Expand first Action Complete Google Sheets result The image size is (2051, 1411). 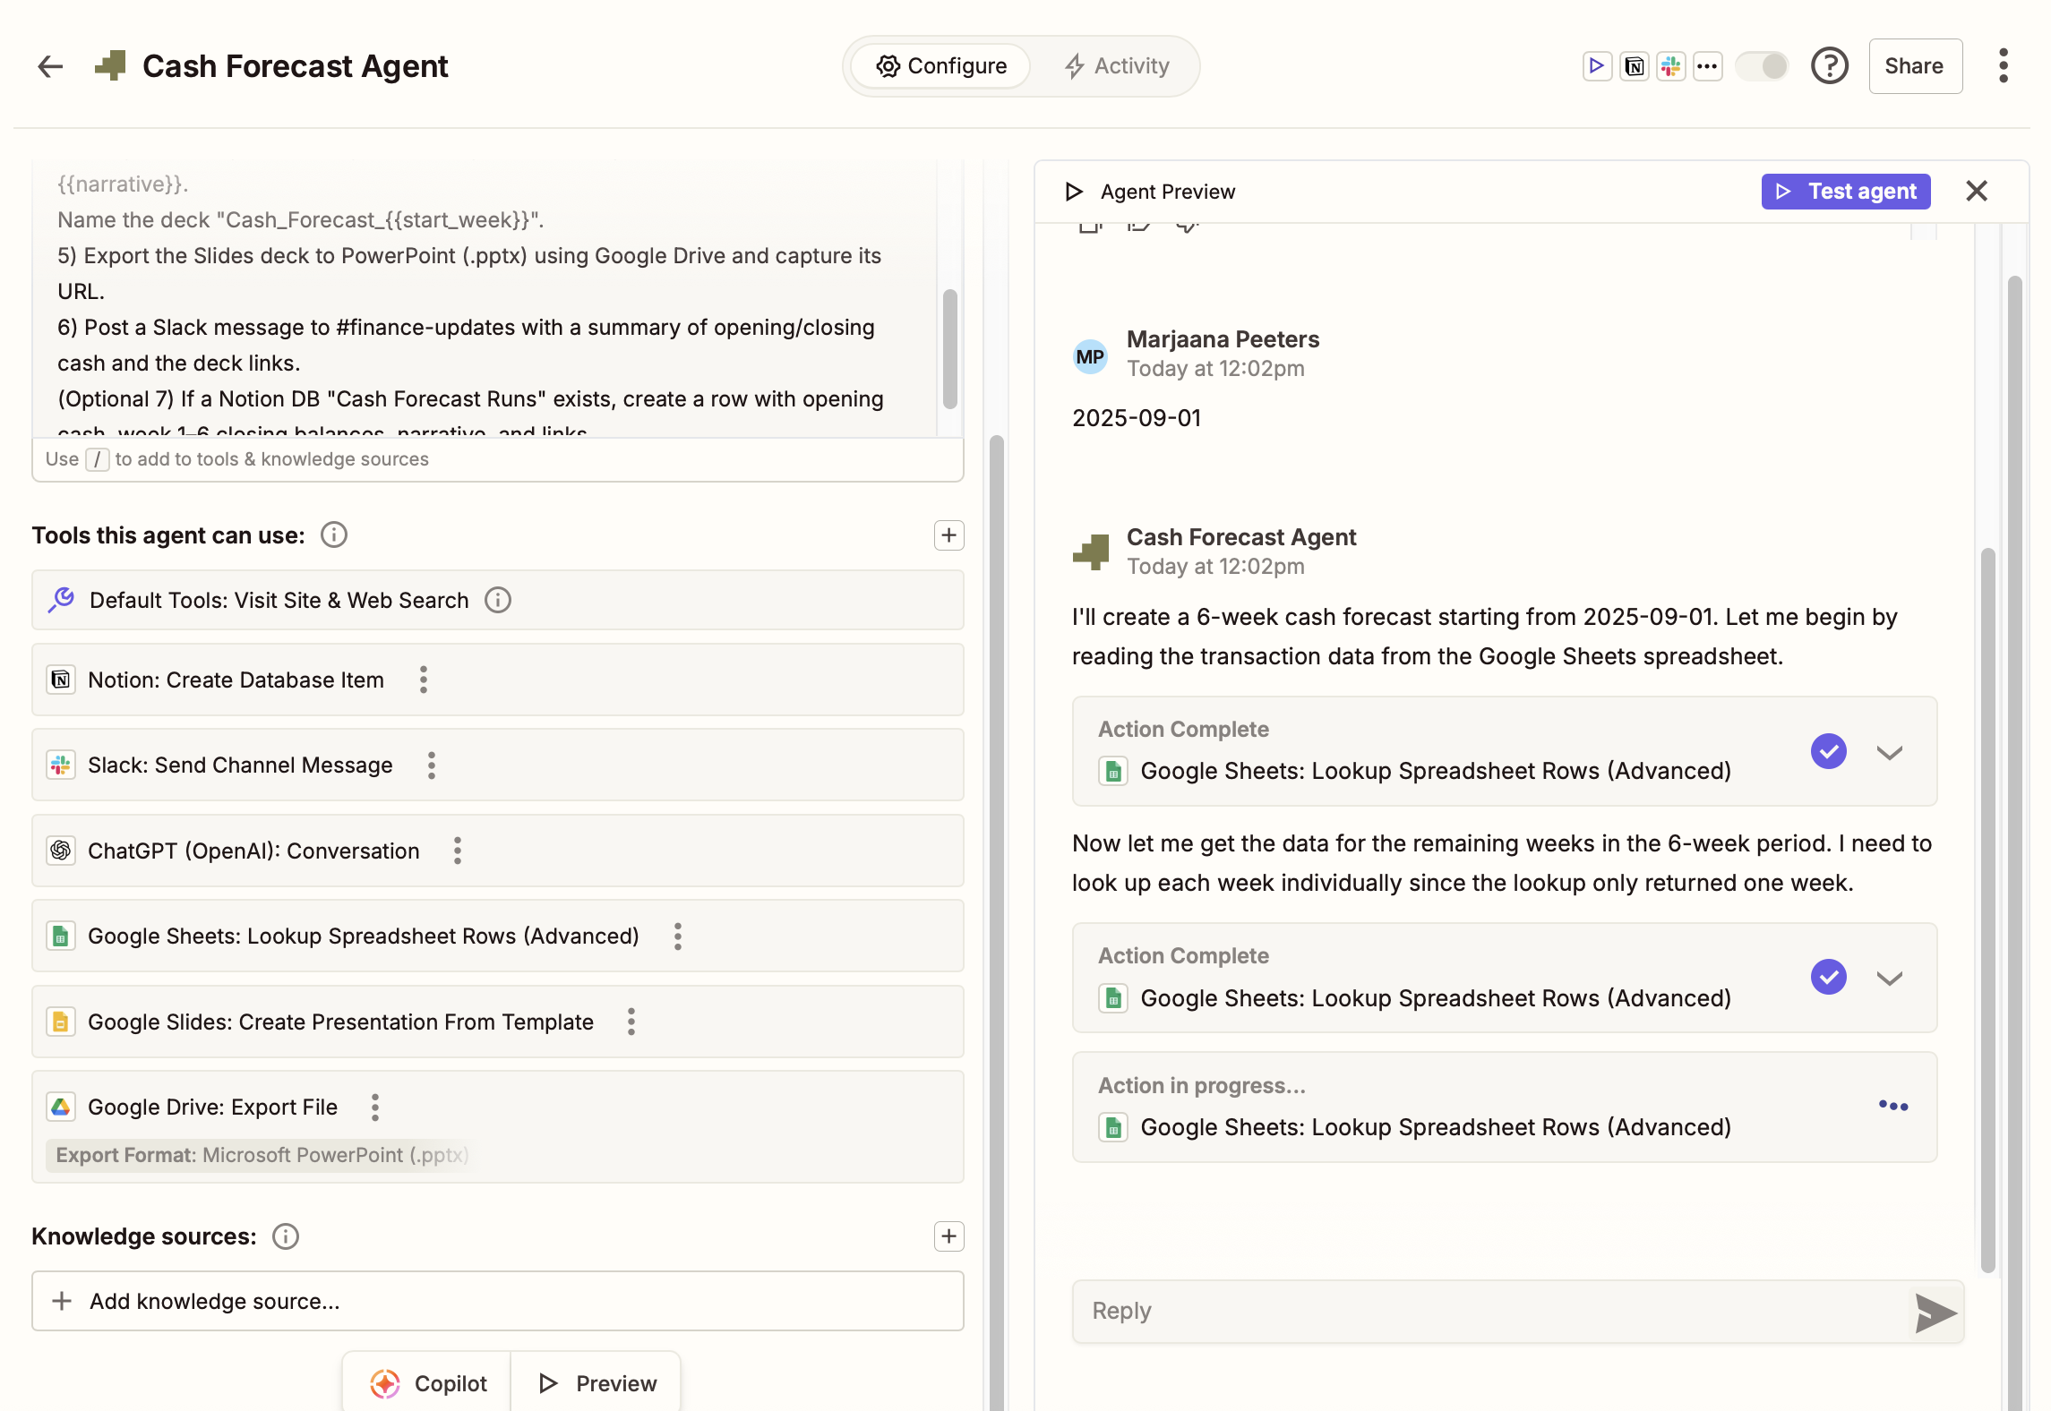click(1889, 752)
